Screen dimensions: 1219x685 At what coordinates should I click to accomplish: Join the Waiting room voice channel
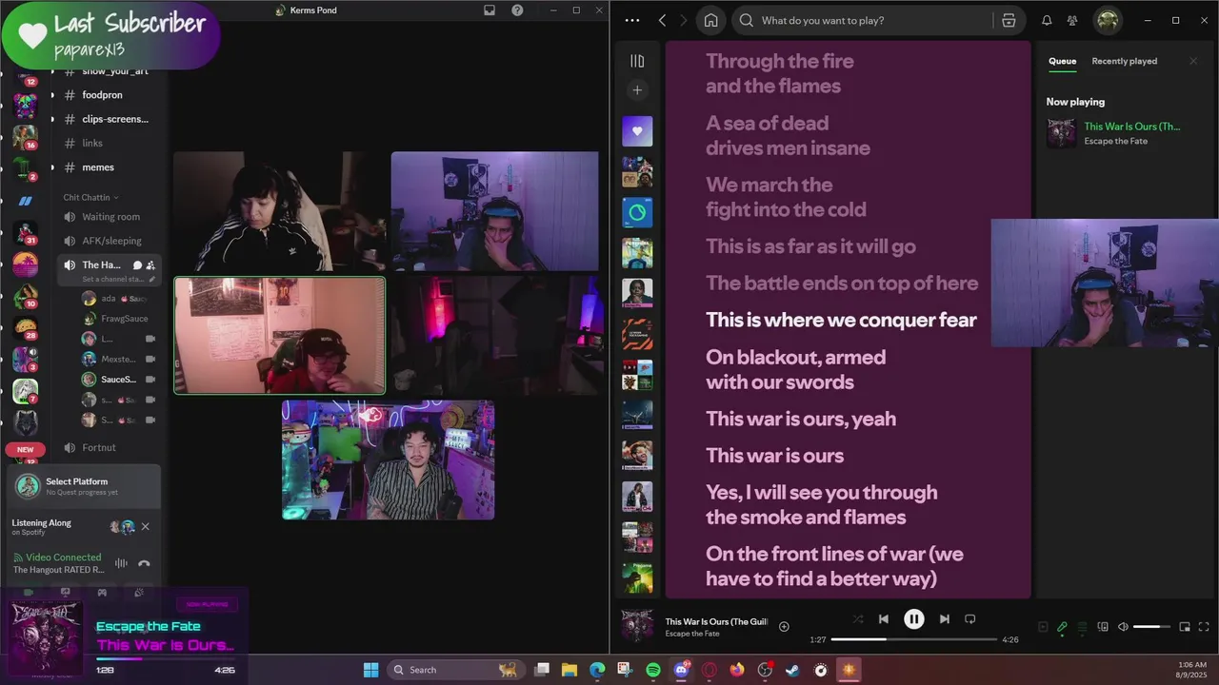click(x=110, y=217)
